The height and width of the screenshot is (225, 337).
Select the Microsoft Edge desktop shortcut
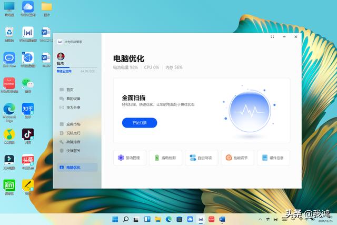coord(9,110)
